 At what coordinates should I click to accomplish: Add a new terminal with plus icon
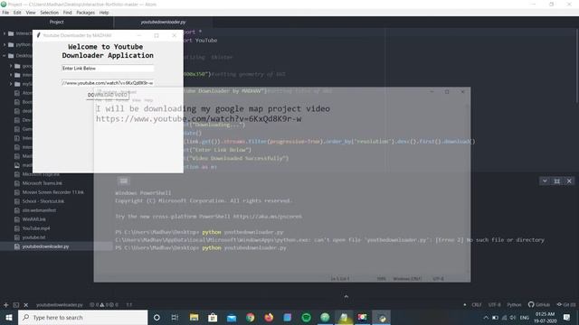6,305
